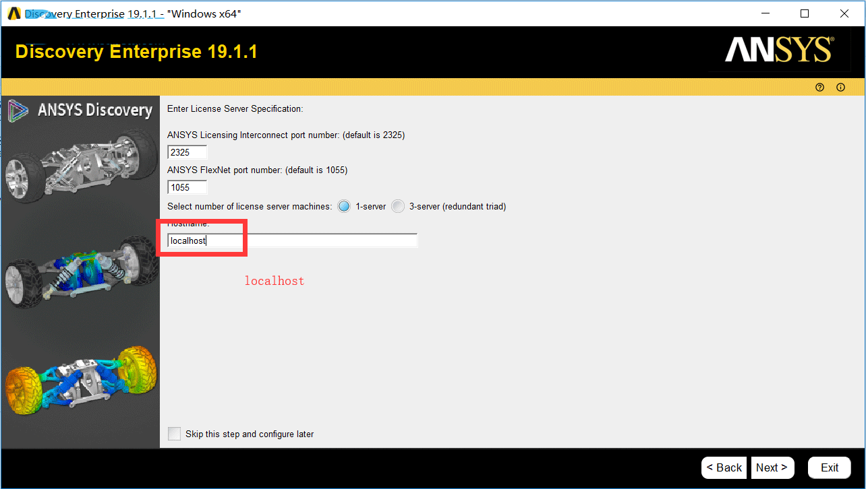Screen dimensions: 866x489
Task: Close the installer window
Action: coord(844,13)
